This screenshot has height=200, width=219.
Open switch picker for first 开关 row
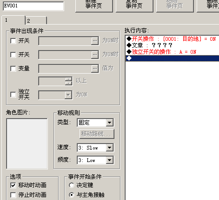[95, 41]
